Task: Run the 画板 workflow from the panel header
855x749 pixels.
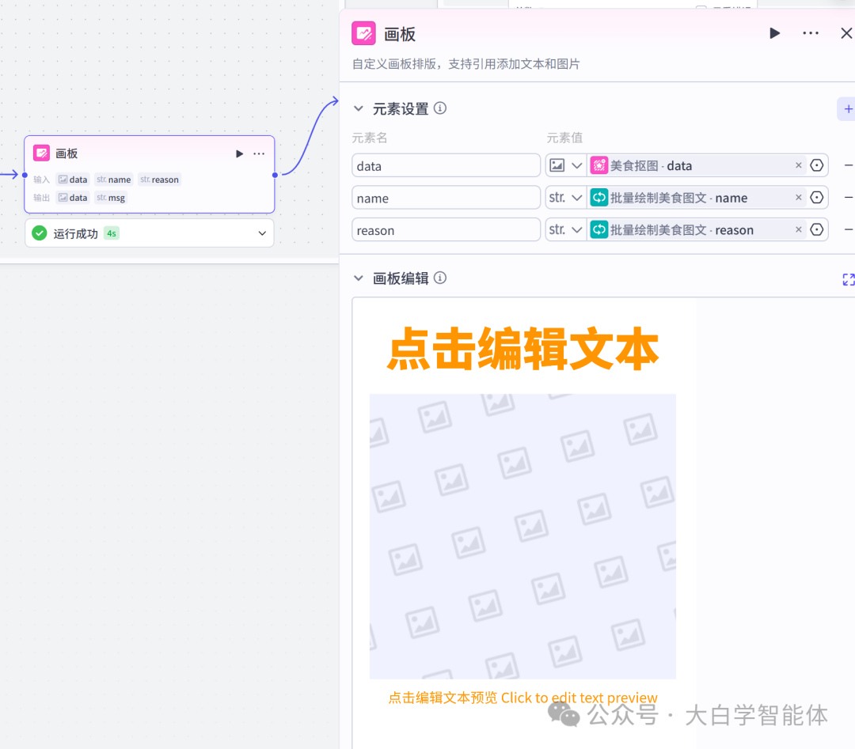Action: point(774,33)
